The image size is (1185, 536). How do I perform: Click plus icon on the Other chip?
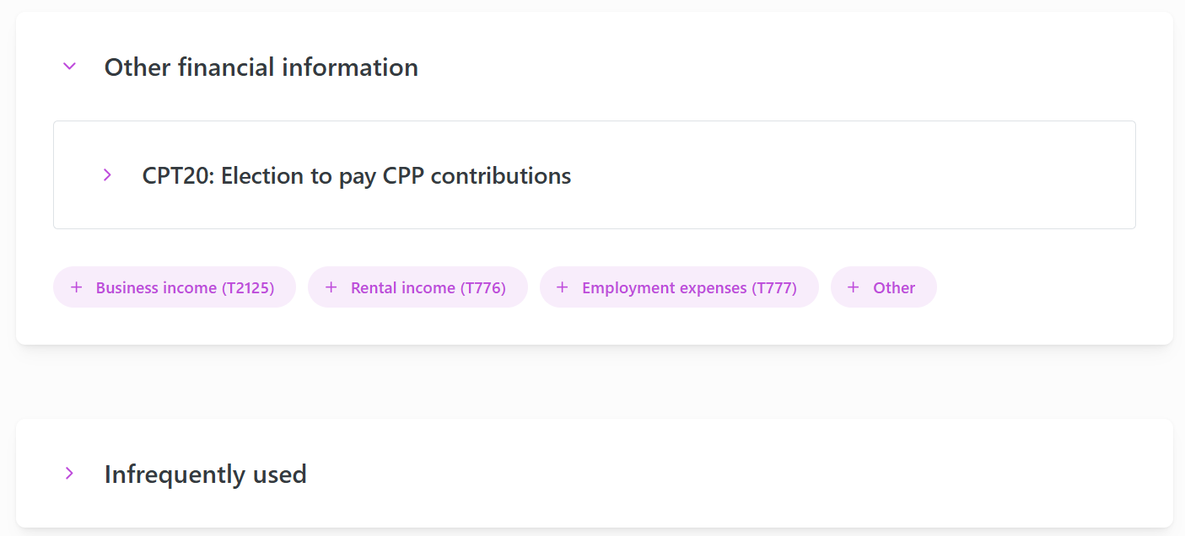pos(854,287)
